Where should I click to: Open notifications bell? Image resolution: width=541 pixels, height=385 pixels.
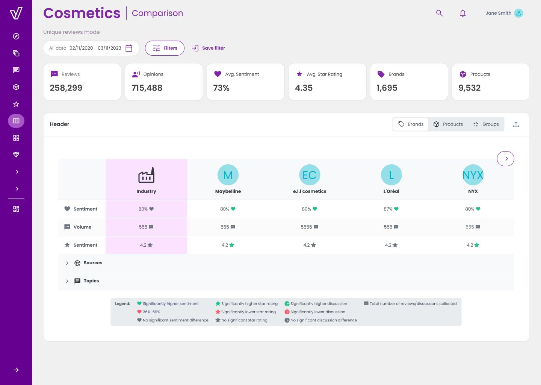(463, 13)
